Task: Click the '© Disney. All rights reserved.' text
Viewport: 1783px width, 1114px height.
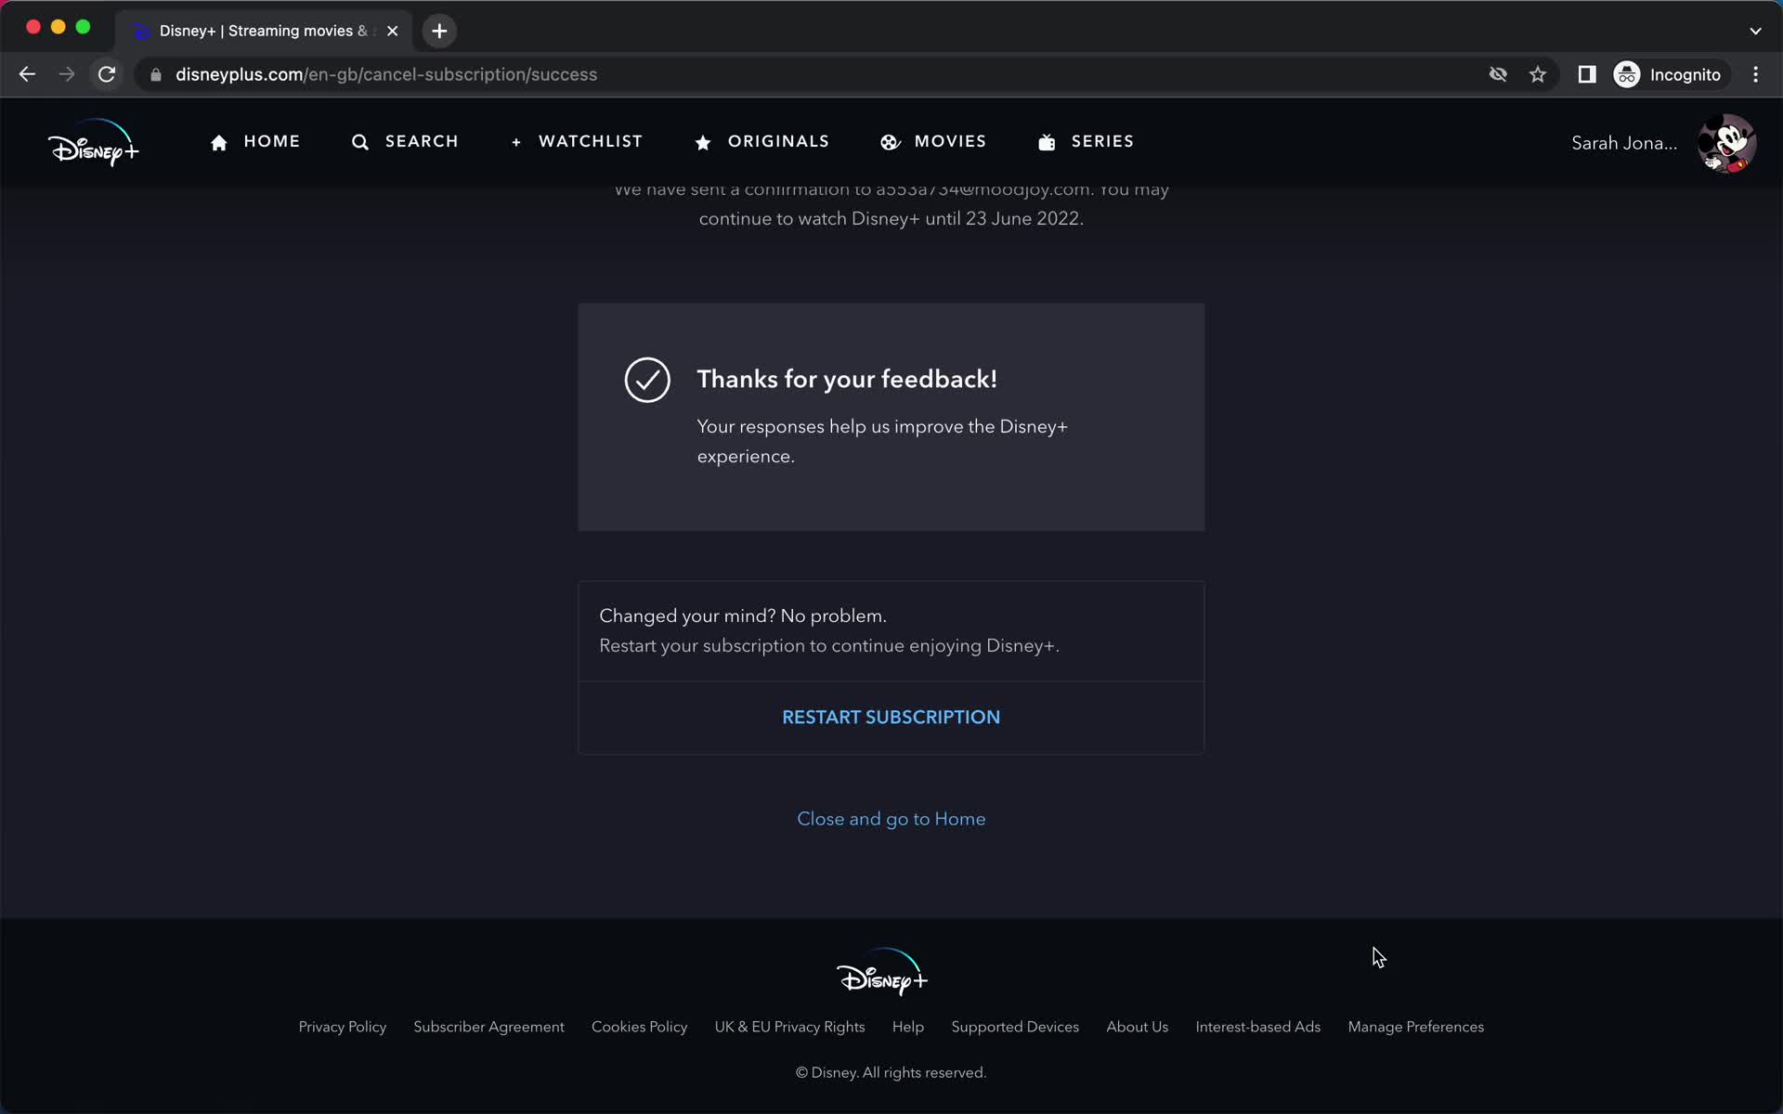Action: coord(891,1072)
